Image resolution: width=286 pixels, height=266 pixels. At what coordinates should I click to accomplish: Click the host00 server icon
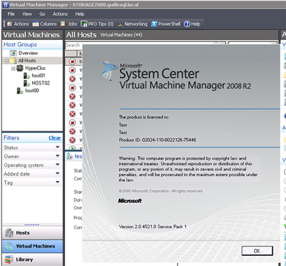coord(20,91)
